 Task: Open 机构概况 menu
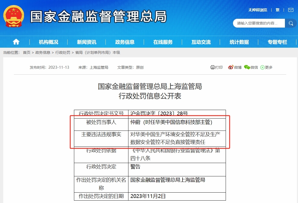(x=48, y=42)
